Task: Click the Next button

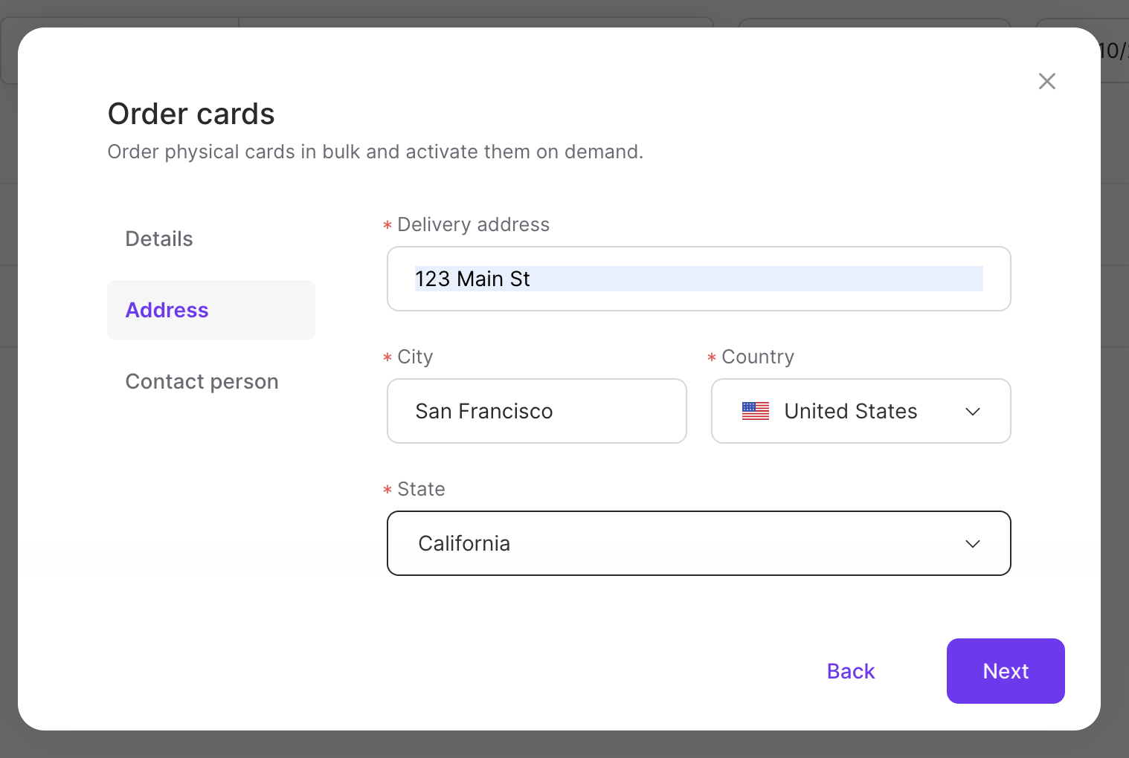Action: pyautogui.click(x=1006, y=671)
